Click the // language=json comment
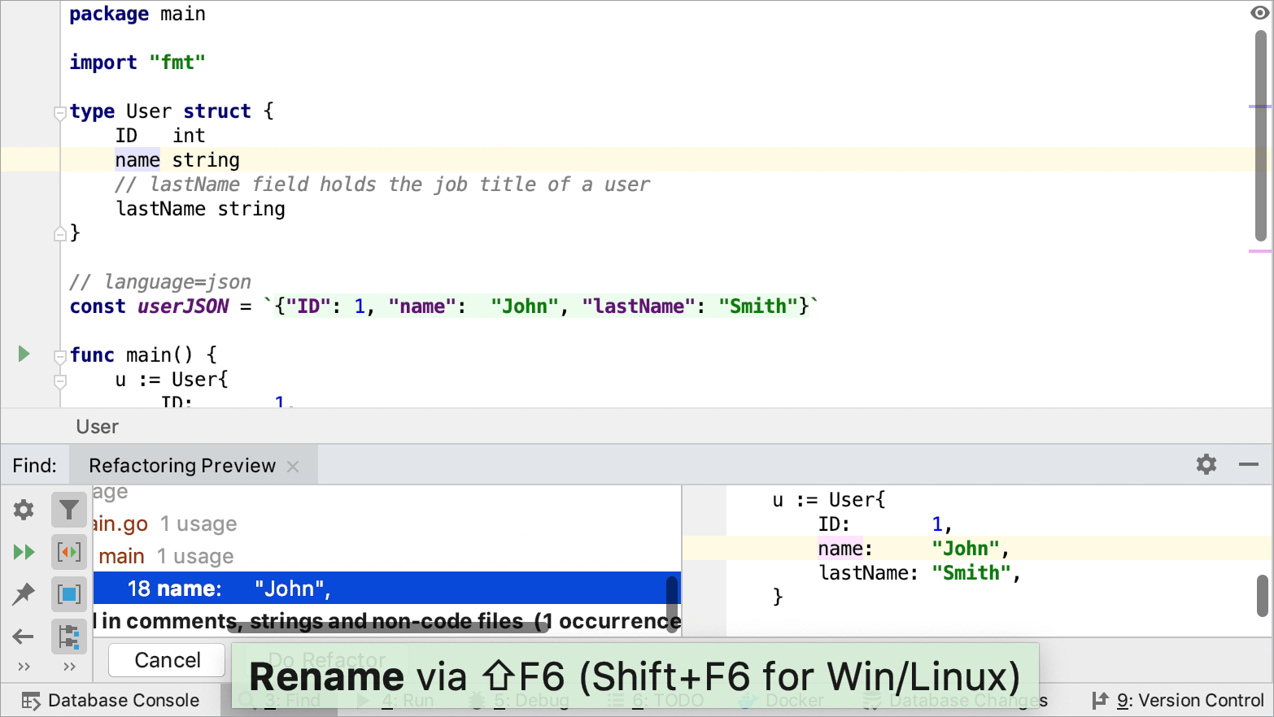Image resolution: width=1274 pixels, height=717 pixels. (160, 282)
